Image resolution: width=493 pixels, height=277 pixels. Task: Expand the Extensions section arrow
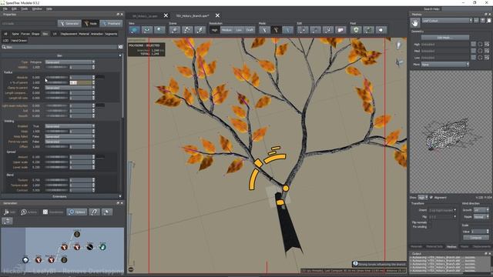pyautogui.click(x=120, y=197)
